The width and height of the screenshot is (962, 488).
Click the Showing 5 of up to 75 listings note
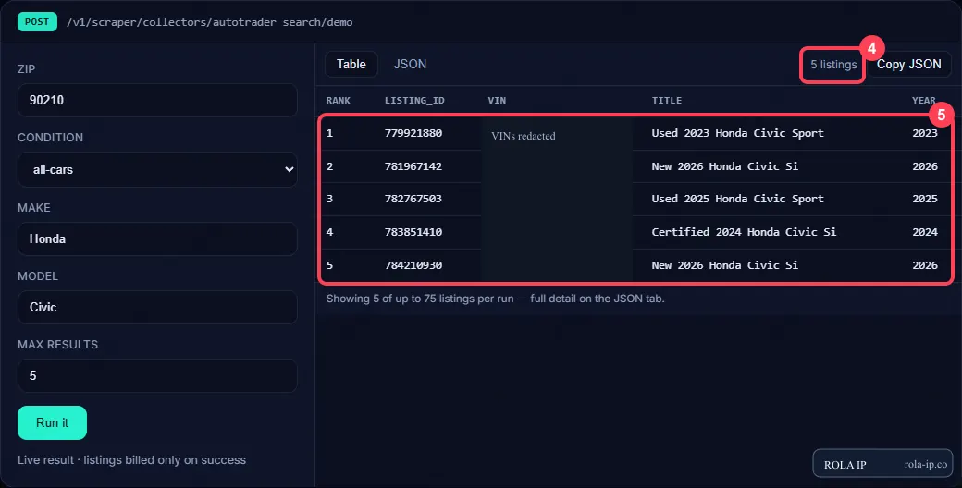[x=495, y=299]
